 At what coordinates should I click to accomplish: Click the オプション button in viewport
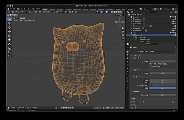[119, 15]
